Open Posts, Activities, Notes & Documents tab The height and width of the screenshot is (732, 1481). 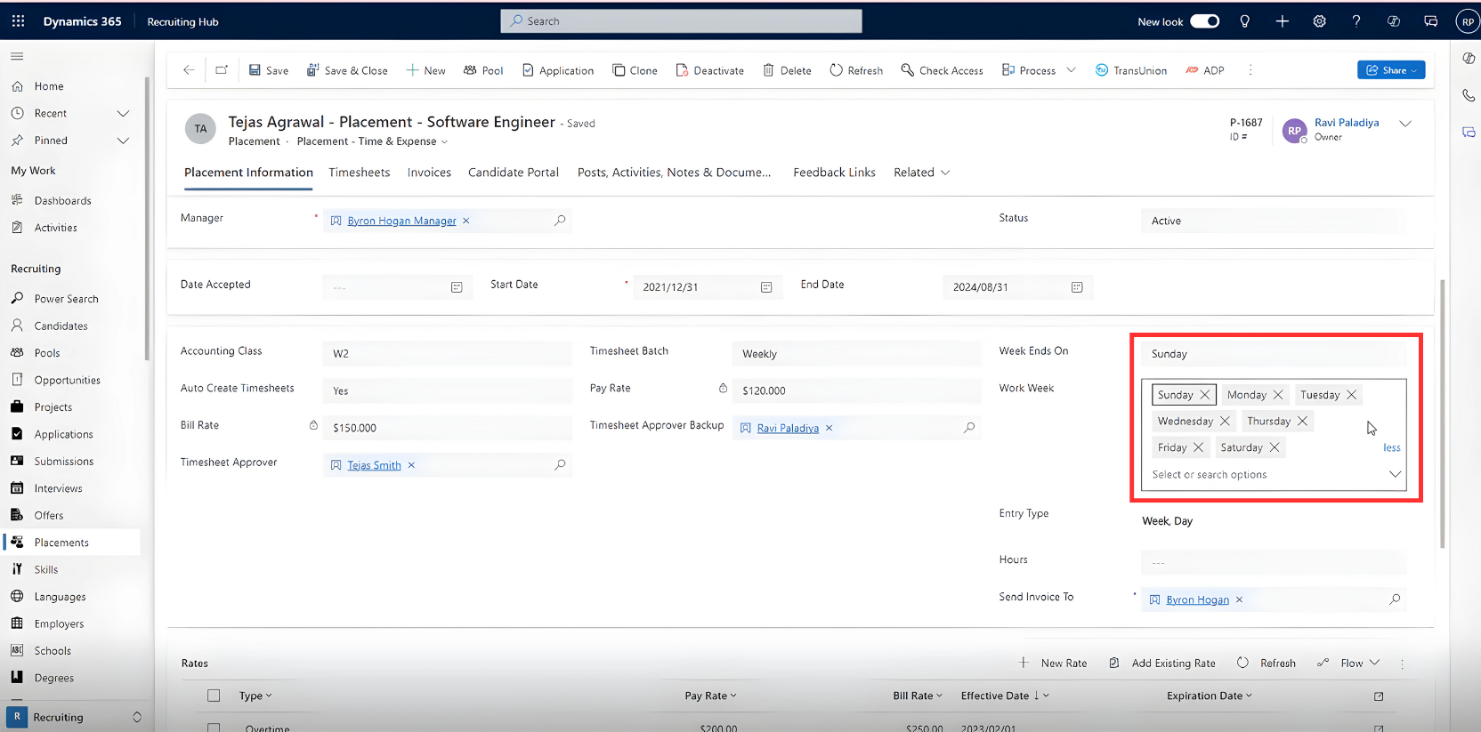(674, 173)
